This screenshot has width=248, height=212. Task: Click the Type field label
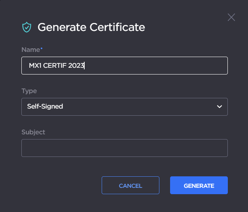29,91
